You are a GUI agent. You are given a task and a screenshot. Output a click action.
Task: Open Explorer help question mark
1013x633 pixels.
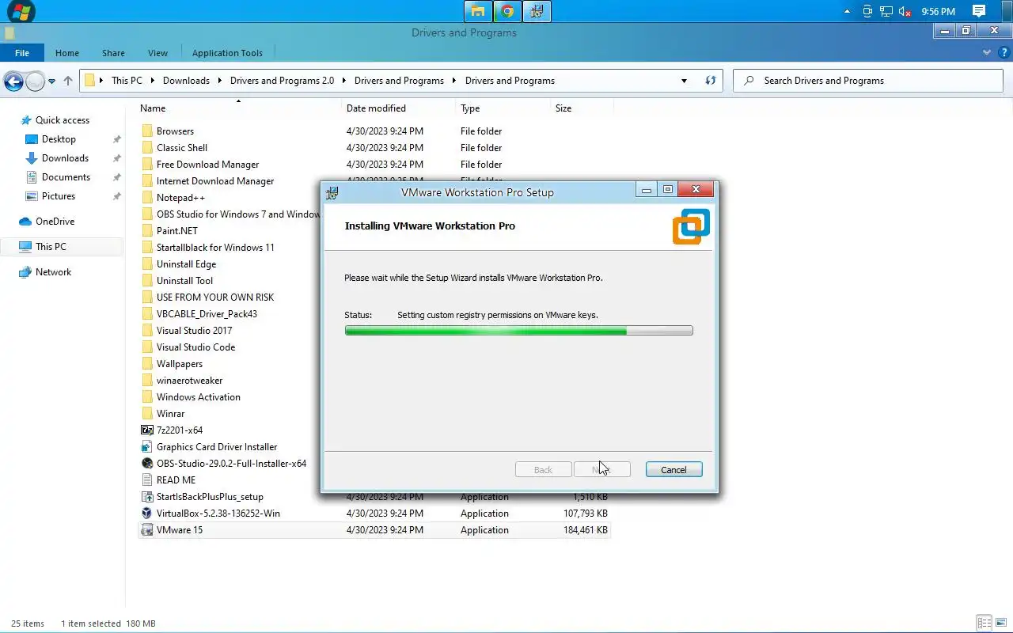click(1003, 53)
